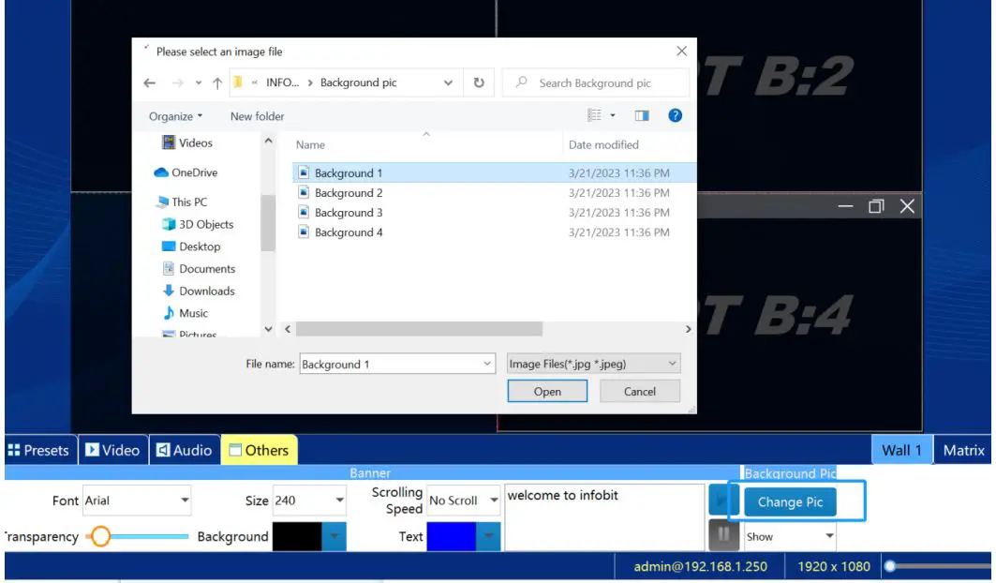The height and width of the screenshot is (583, 996).
Task: Toggle the preview pane icon
Action: (x=642, y=115)
